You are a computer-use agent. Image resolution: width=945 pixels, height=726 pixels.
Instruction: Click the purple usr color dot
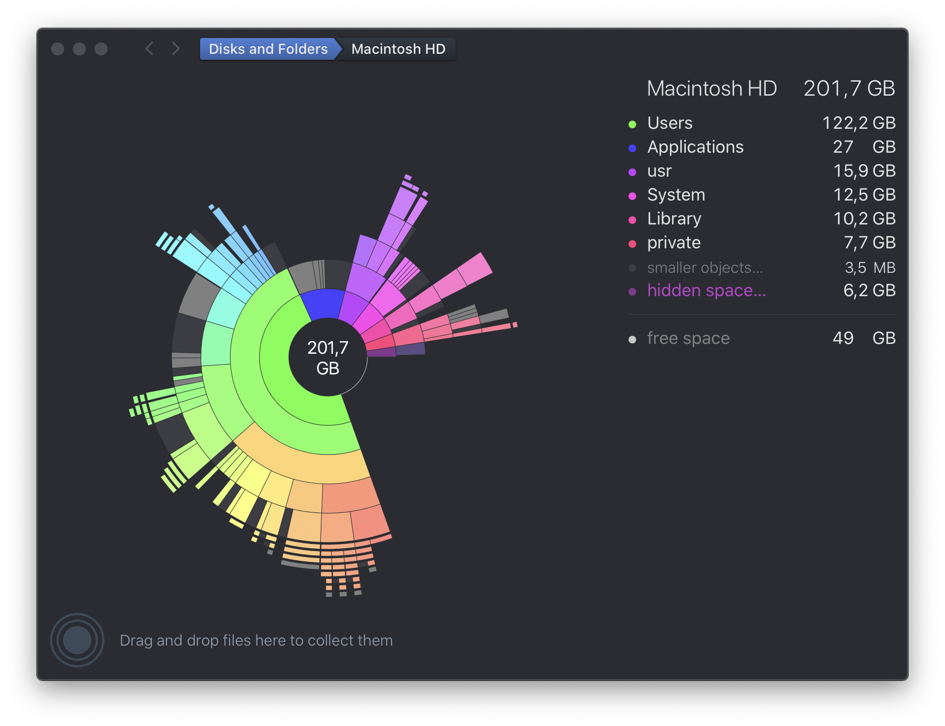point(632,172)
